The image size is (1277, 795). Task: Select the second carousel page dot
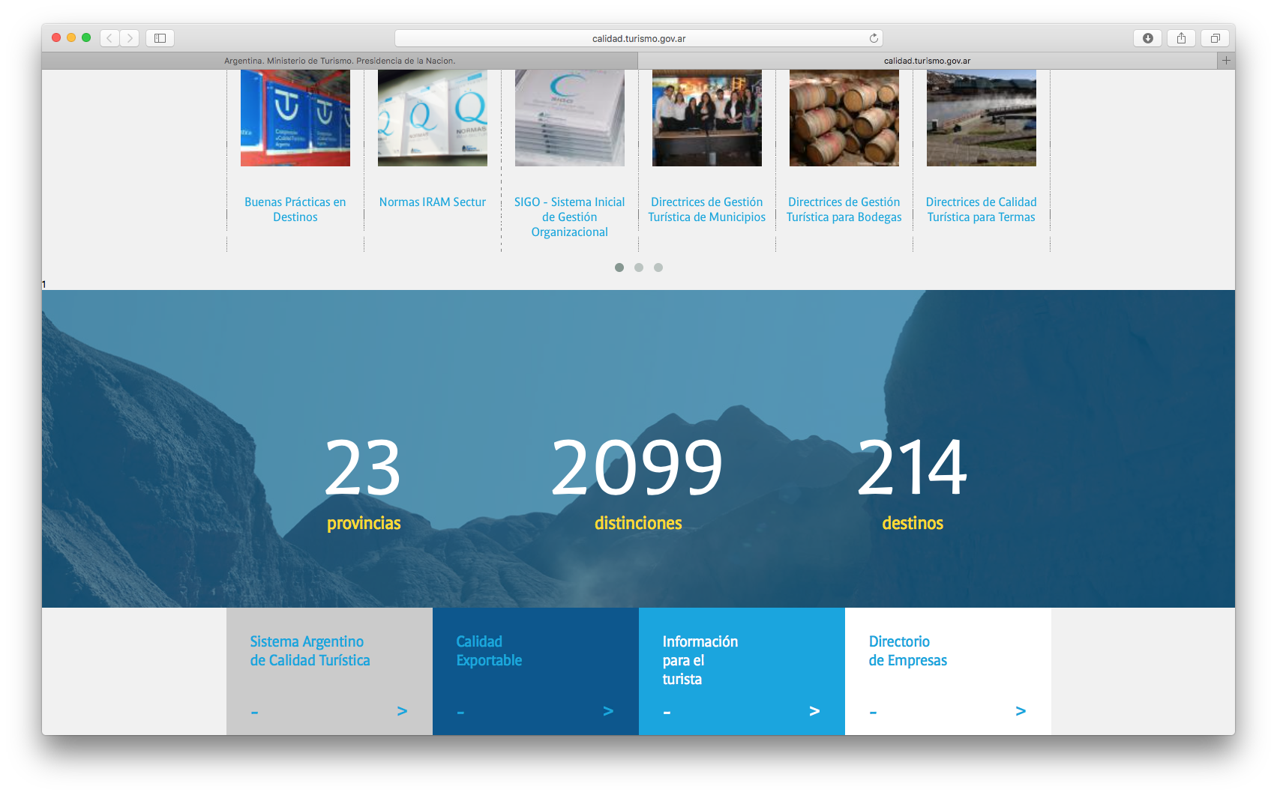639,267
